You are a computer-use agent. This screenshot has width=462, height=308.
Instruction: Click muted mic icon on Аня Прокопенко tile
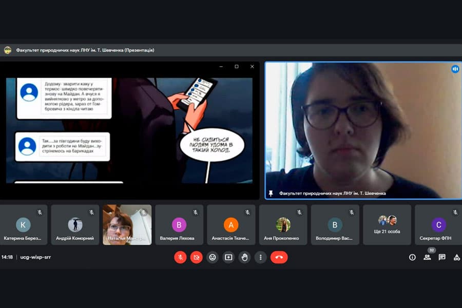[x=300, y=212]
